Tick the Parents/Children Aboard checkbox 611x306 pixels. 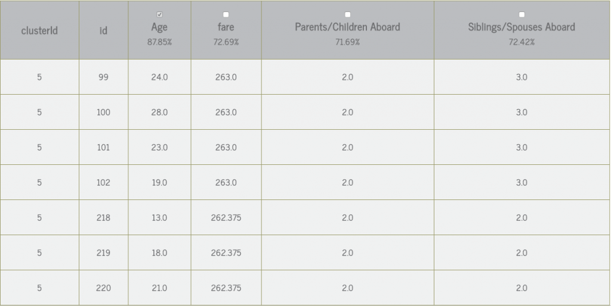click(x=348, y=14)
